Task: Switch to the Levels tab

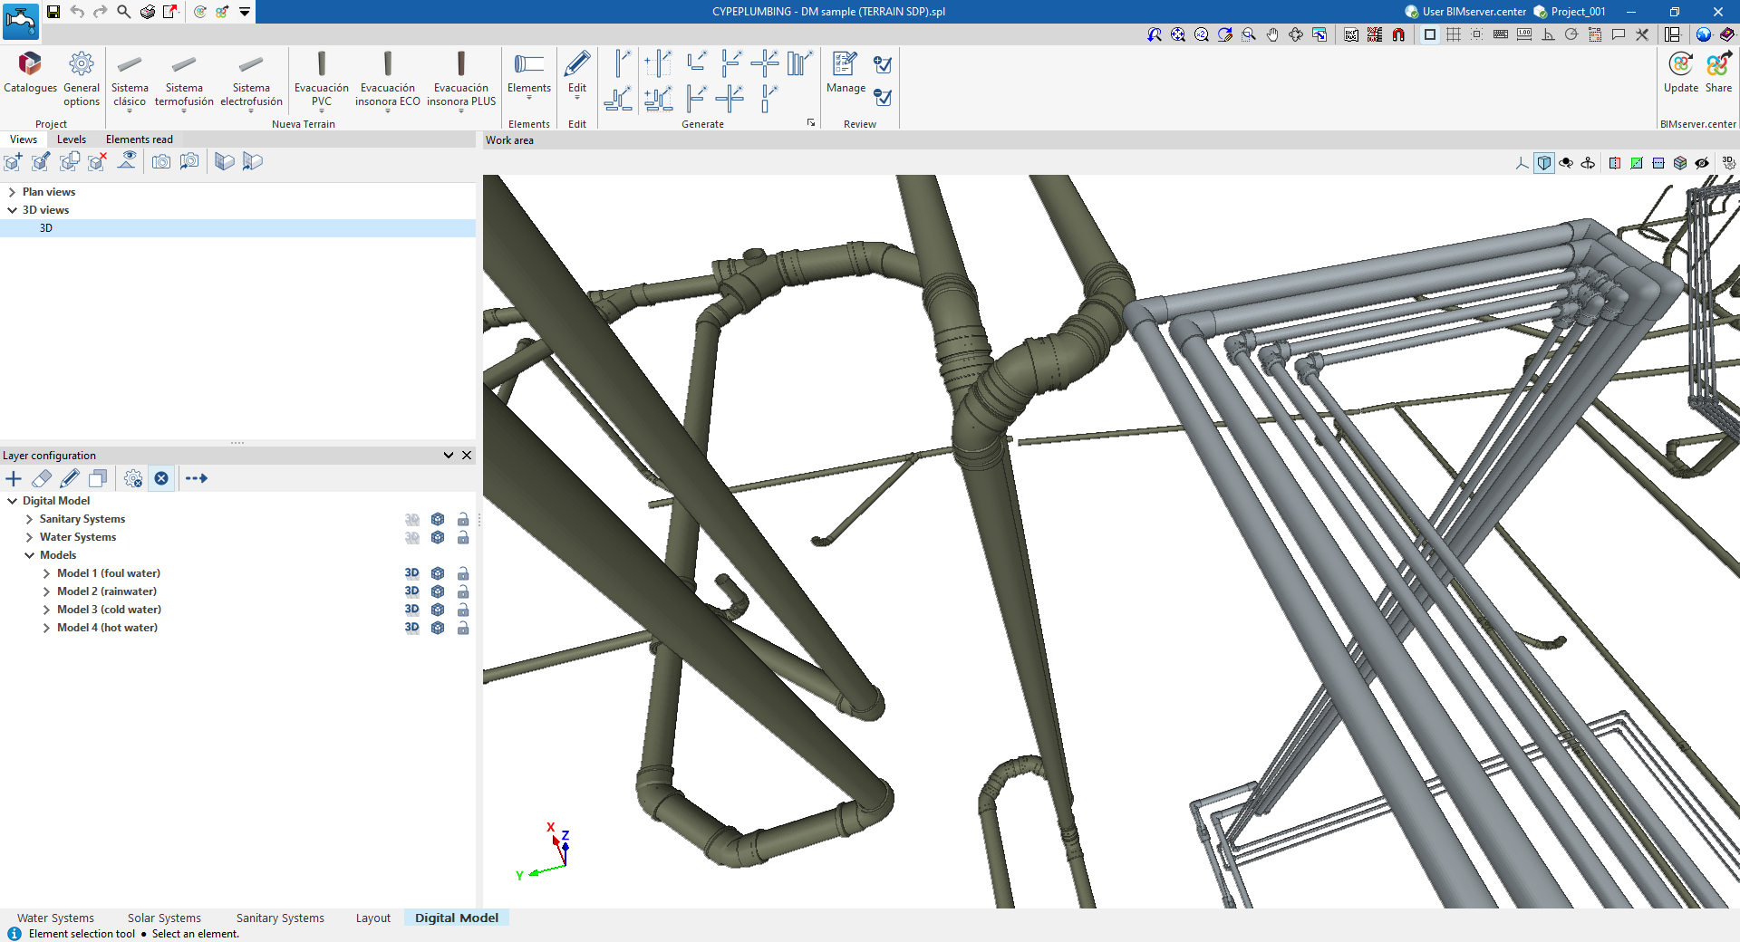Action: (72, 139)
